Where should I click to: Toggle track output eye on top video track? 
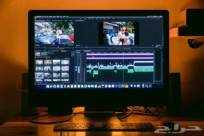[x=81, y=54]
